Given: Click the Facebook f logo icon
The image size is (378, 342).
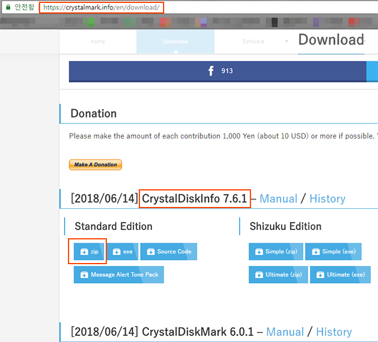Looking at the screenshot, I should pyautogui.click(x=211, y=71).
